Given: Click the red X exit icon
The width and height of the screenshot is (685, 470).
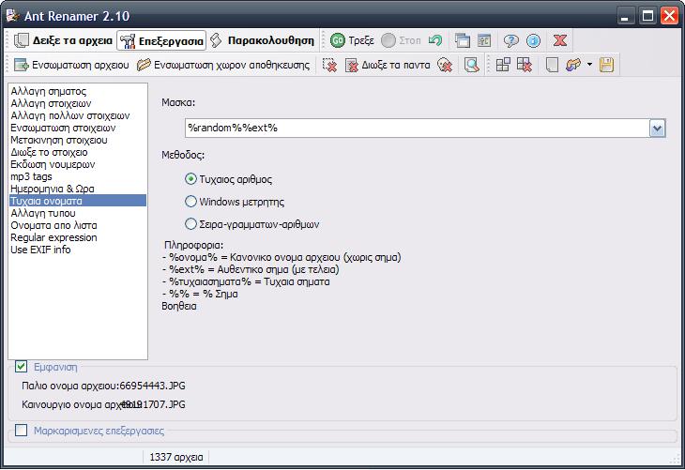Looking at the screenshot, I should coord(560,40).
